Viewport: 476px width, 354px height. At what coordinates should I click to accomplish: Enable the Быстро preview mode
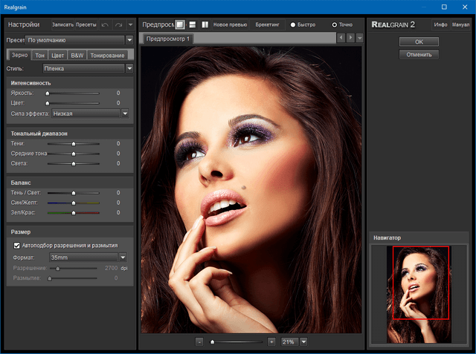pyautogui.click(x=292, y=24)
